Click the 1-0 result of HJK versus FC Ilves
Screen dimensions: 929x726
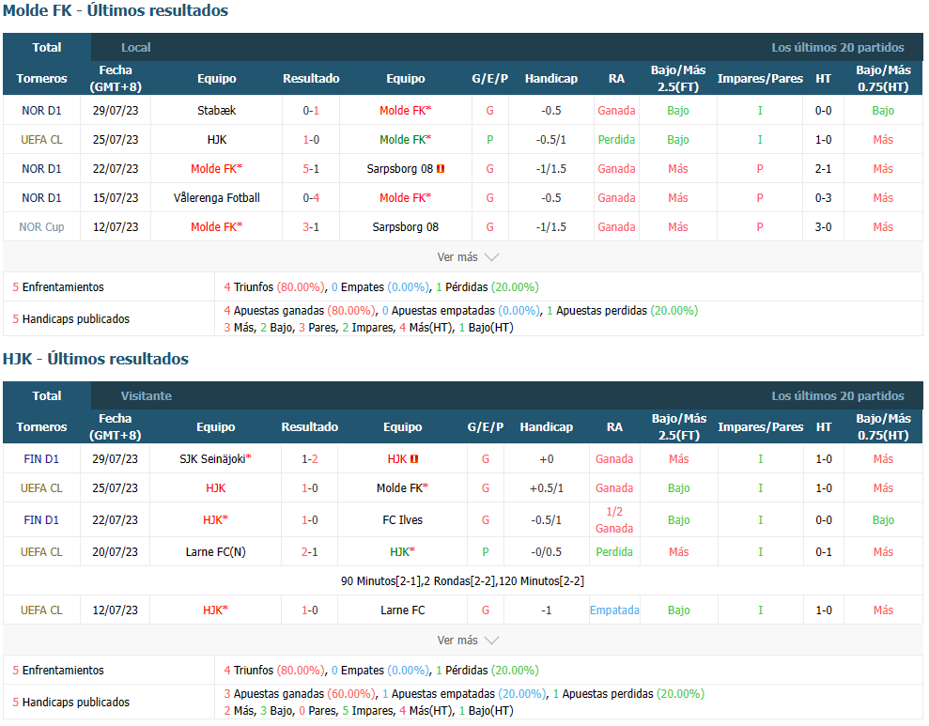pos(310,520)
